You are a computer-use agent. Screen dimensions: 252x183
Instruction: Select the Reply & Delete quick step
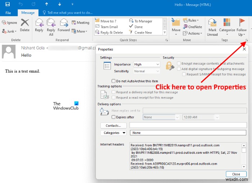[109, 32]
